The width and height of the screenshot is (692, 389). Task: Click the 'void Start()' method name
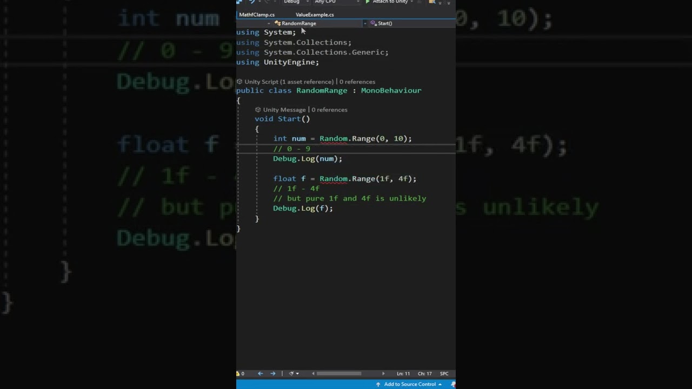289,119
